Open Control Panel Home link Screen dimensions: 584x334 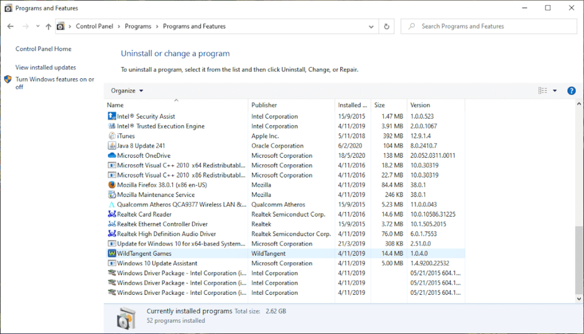44,49
